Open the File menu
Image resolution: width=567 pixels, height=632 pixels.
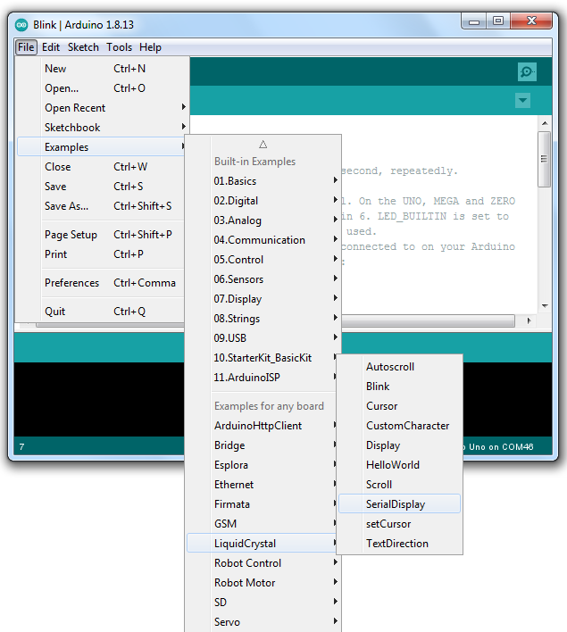click(26, 47)
